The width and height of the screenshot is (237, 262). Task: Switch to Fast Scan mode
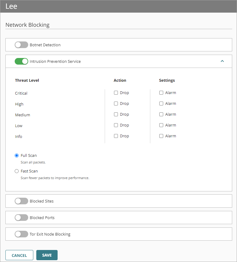(x=16, y=171)
